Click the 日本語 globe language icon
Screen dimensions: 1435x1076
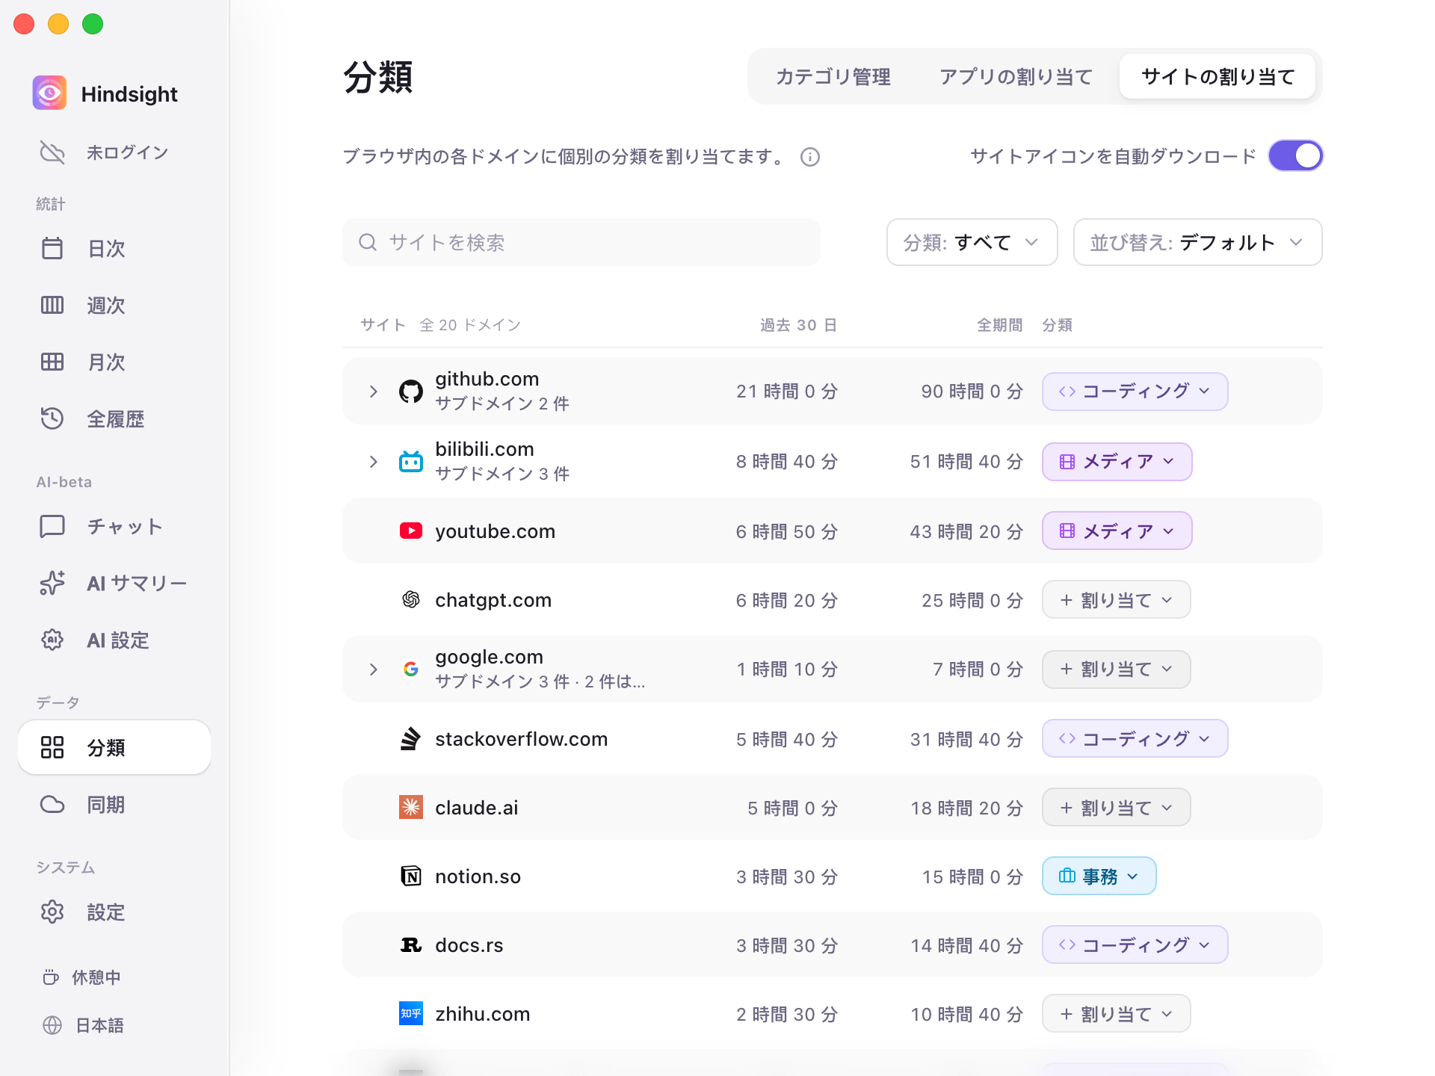(x=52, y=1025)
